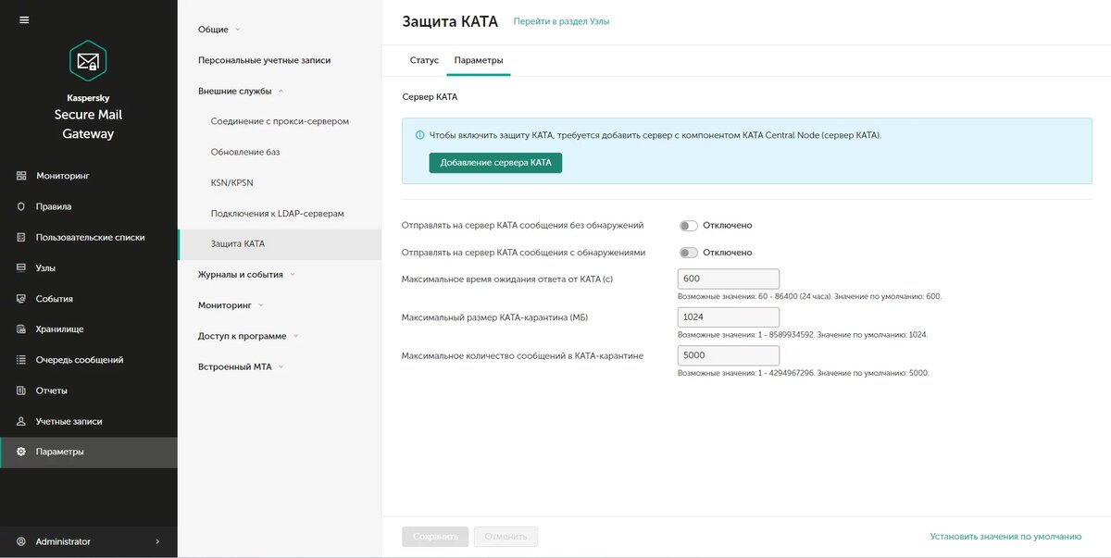Image resolution: width=1111 pixels, height=558 pixels.
Task: Open Персональные учетные записи settings
Action: click(x=265, y=60)
